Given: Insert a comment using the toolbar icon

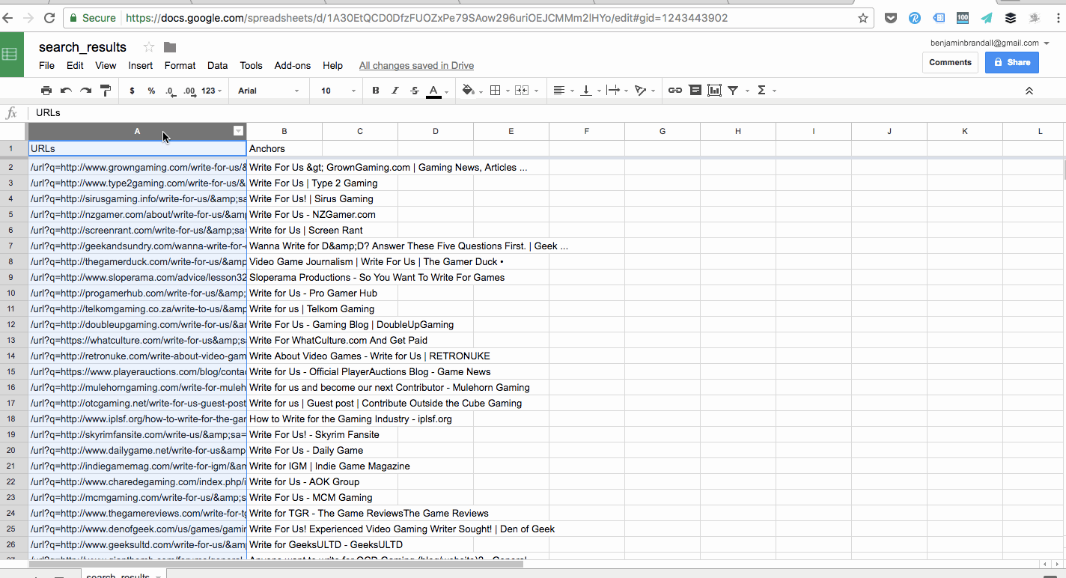Looking at the screenshot, I should click(695, 91).
